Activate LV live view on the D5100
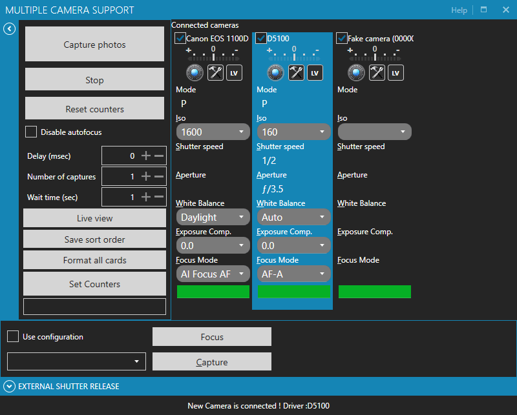 [x=315, y=72]
